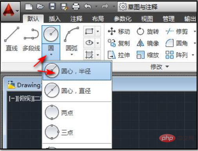Open the rectangle tool dropdown arrow
The image size is (198, 151).
(x=98, y=31)
